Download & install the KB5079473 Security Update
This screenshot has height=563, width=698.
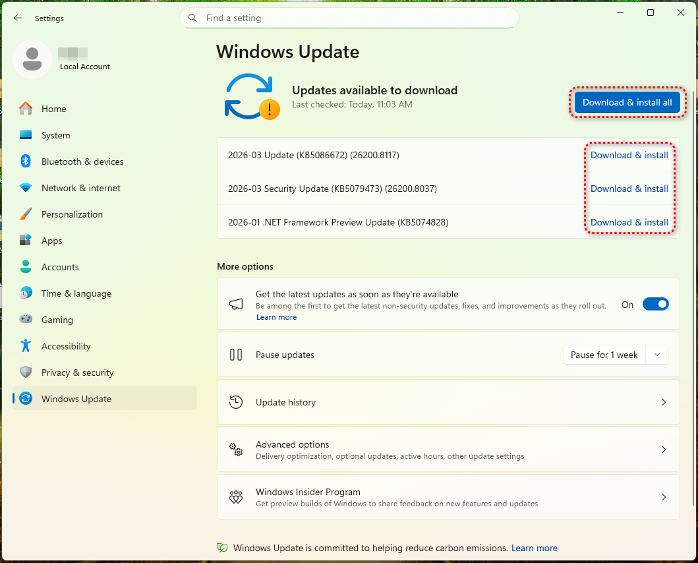[629, 189]
